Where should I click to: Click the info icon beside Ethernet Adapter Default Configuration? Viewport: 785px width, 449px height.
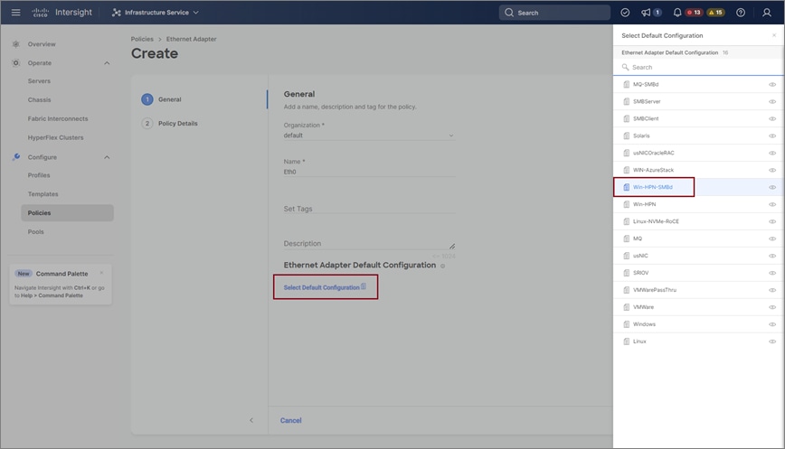coord(442,266)
